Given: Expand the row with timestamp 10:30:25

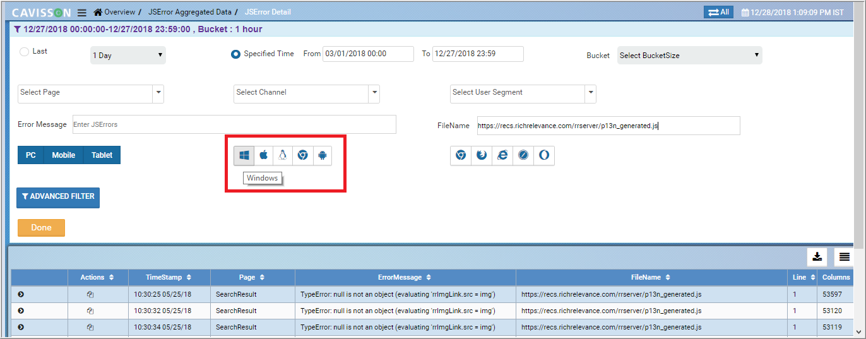Looking at the screenshot, I should (21, 294).
